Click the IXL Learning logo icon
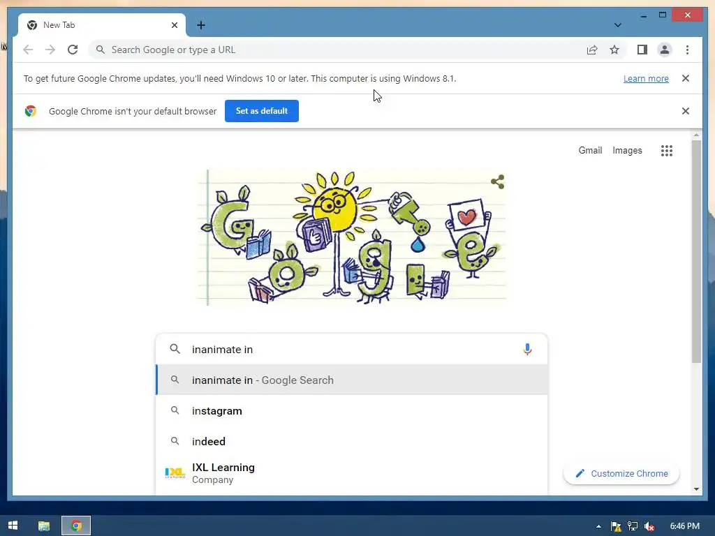This screenshot has width=715, height=536. pos(175,473)
